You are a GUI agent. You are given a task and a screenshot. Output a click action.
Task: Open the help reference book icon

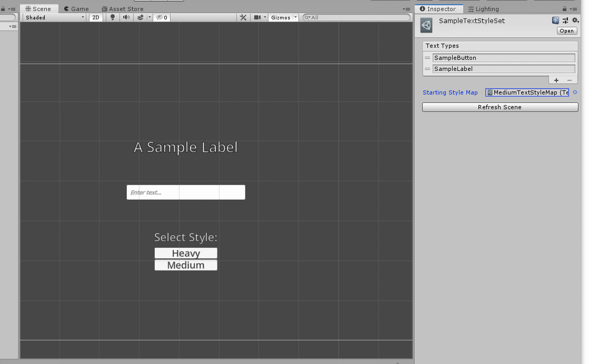555,20
